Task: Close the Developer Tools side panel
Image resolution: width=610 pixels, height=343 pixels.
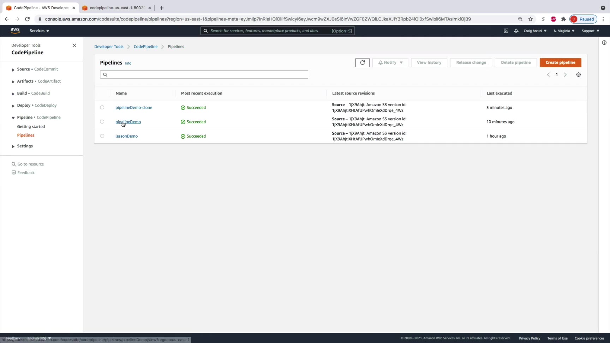Action: [x=74, y=46]
